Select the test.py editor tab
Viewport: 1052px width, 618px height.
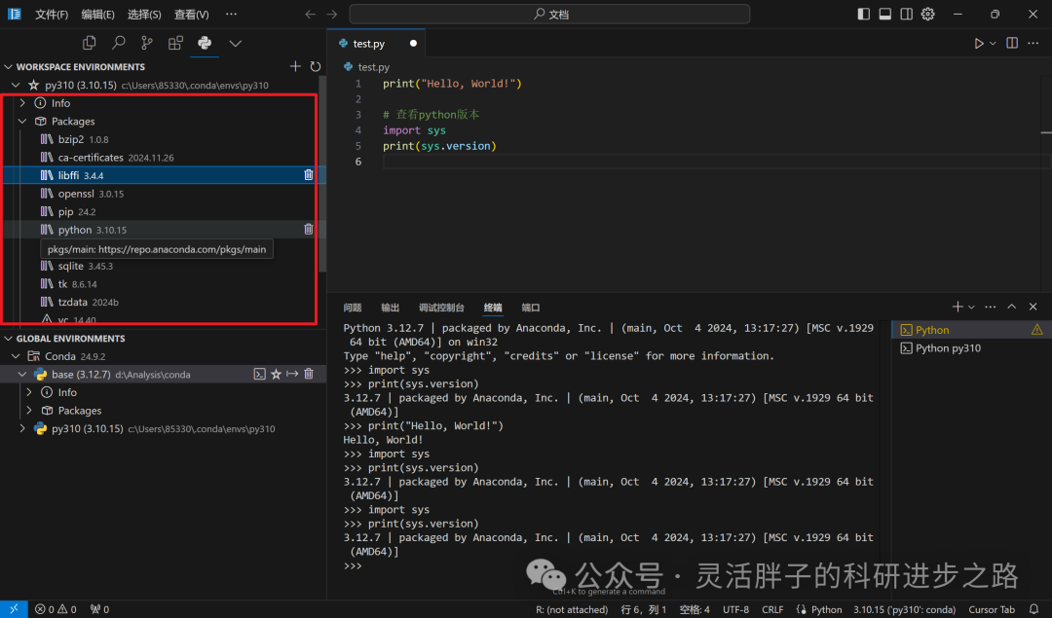click(x=376, y=43)
